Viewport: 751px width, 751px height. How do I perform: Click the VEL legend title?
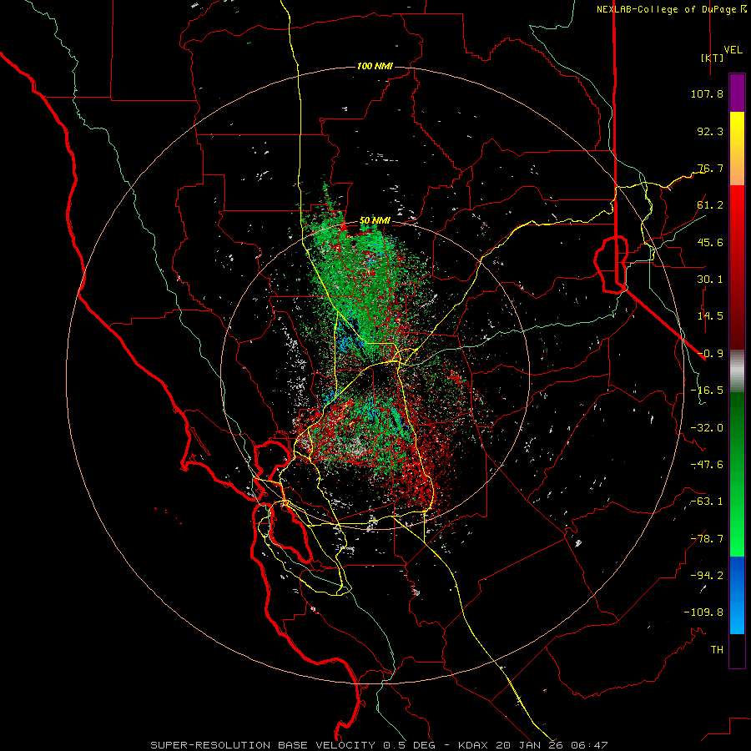tap(733, 50)
